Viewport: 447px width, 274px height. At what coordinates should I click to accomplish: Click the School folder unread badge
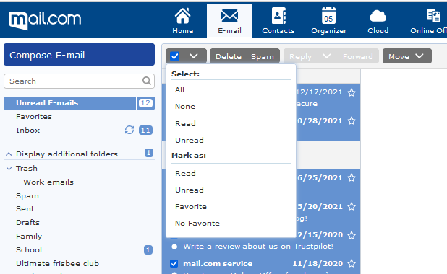pyautogui.click(x=148, y=249)
